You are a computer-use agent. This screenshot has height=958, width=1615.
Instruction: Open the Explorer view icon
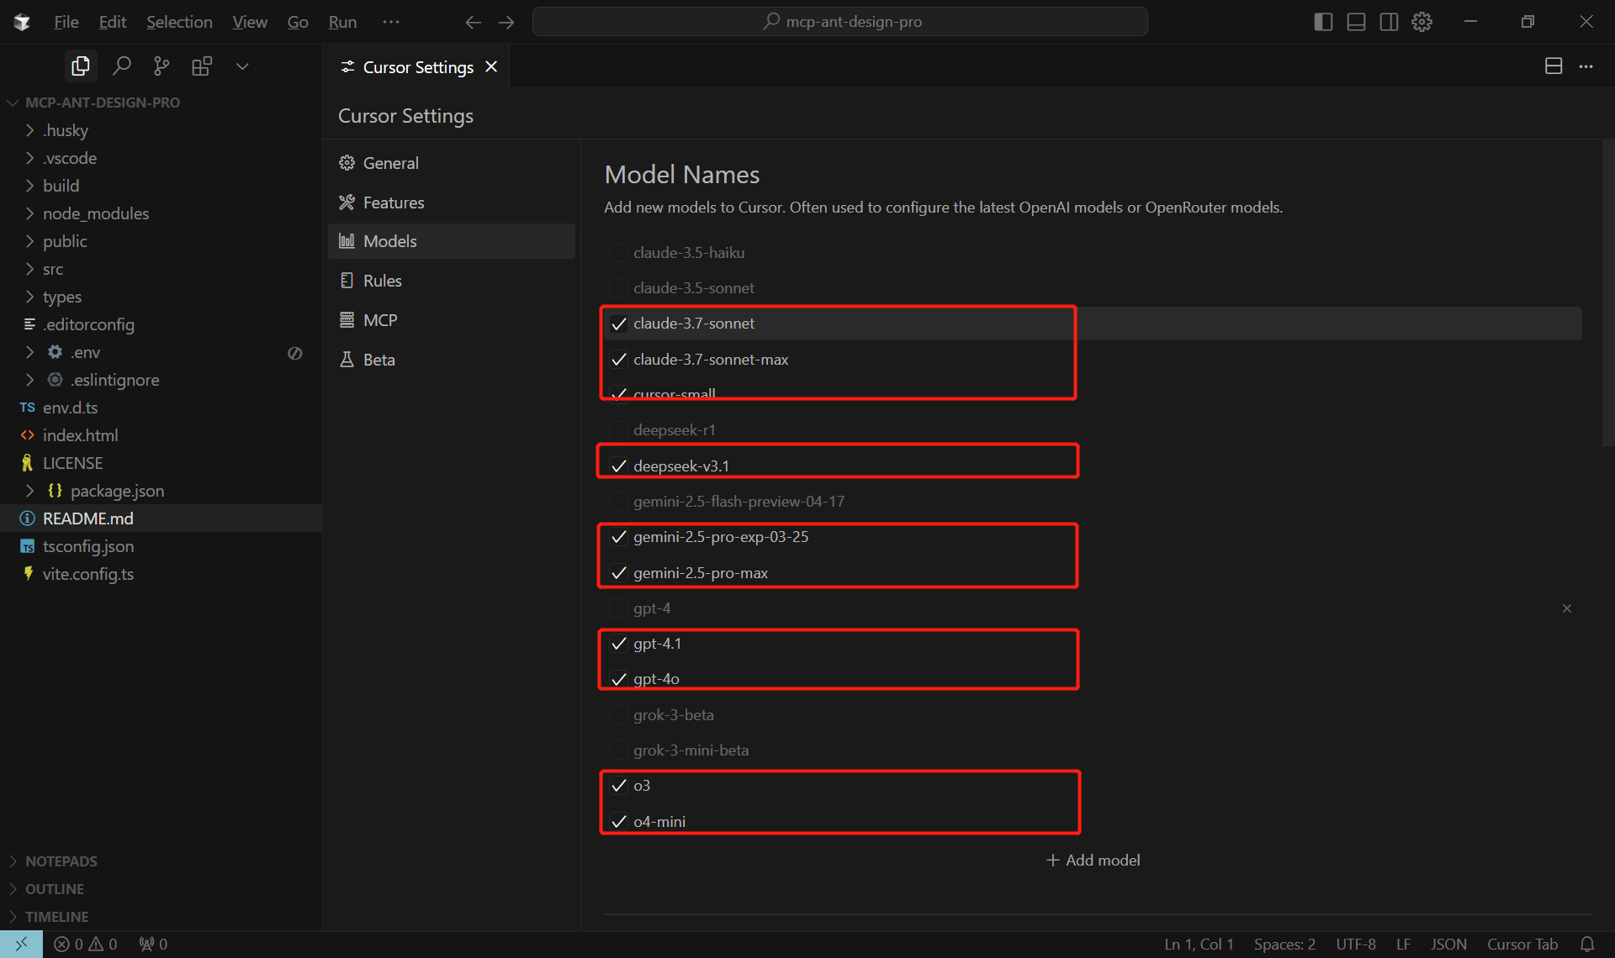click(81, 66)
